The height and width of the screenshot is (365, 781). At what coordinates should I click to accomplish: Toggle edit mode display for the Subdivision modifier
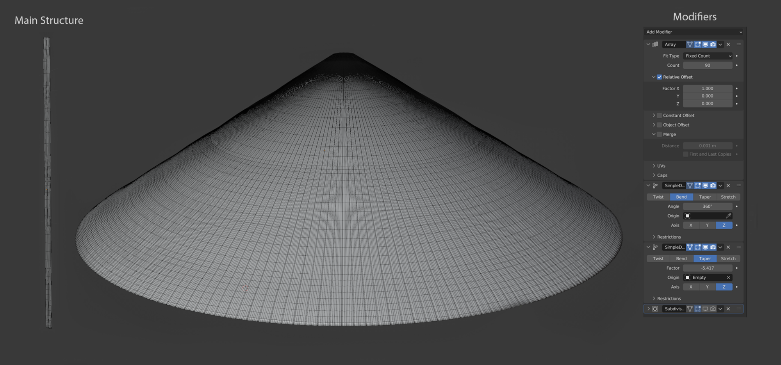coord(698,309)
